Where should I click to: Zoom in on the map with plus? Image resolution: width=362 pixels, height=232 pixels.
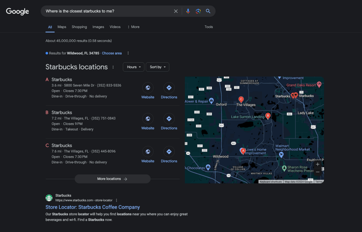click(x=318, y=164)
